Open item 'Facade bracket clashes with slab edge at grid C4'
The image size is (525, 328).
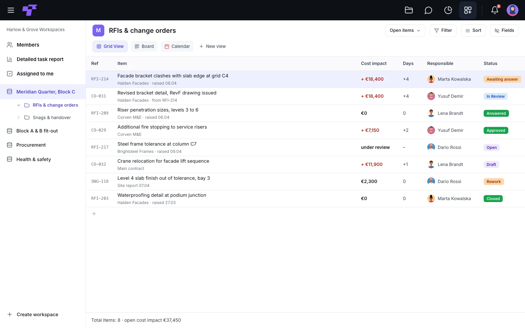click(173, 76)
